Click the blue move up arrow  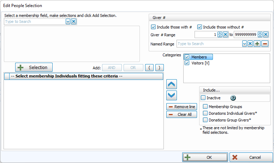(x=172, y=84)
